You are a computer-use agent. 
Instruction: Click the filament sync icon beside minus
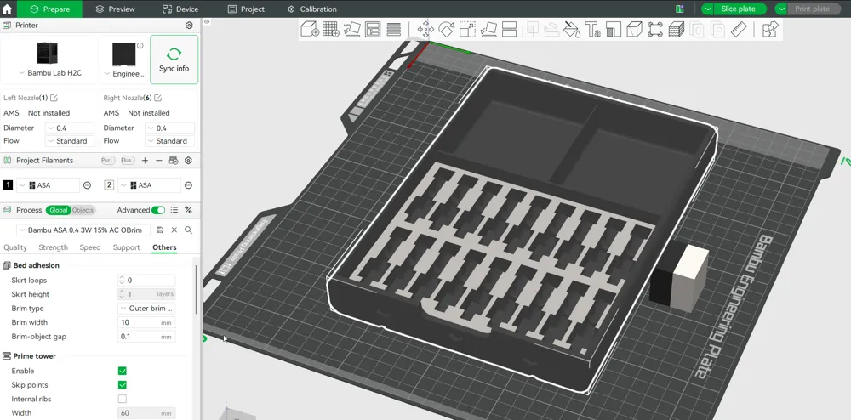pos(174,161)
